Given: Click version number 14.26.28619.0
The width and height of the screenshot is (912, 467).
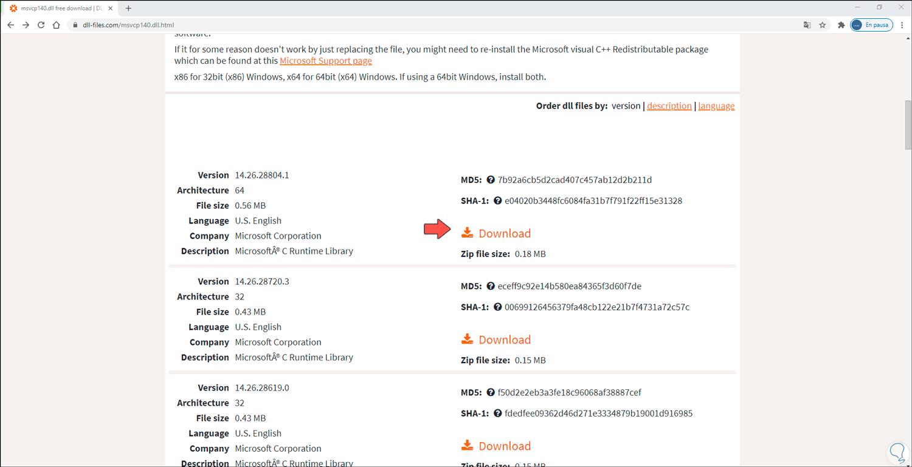Looking at the screenshot, I should (262, 387).
